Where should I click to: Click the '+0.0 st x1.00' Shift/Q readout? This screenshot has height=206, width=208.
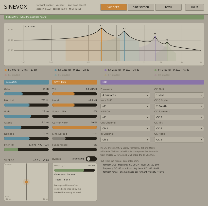click(x=41, y=160)
